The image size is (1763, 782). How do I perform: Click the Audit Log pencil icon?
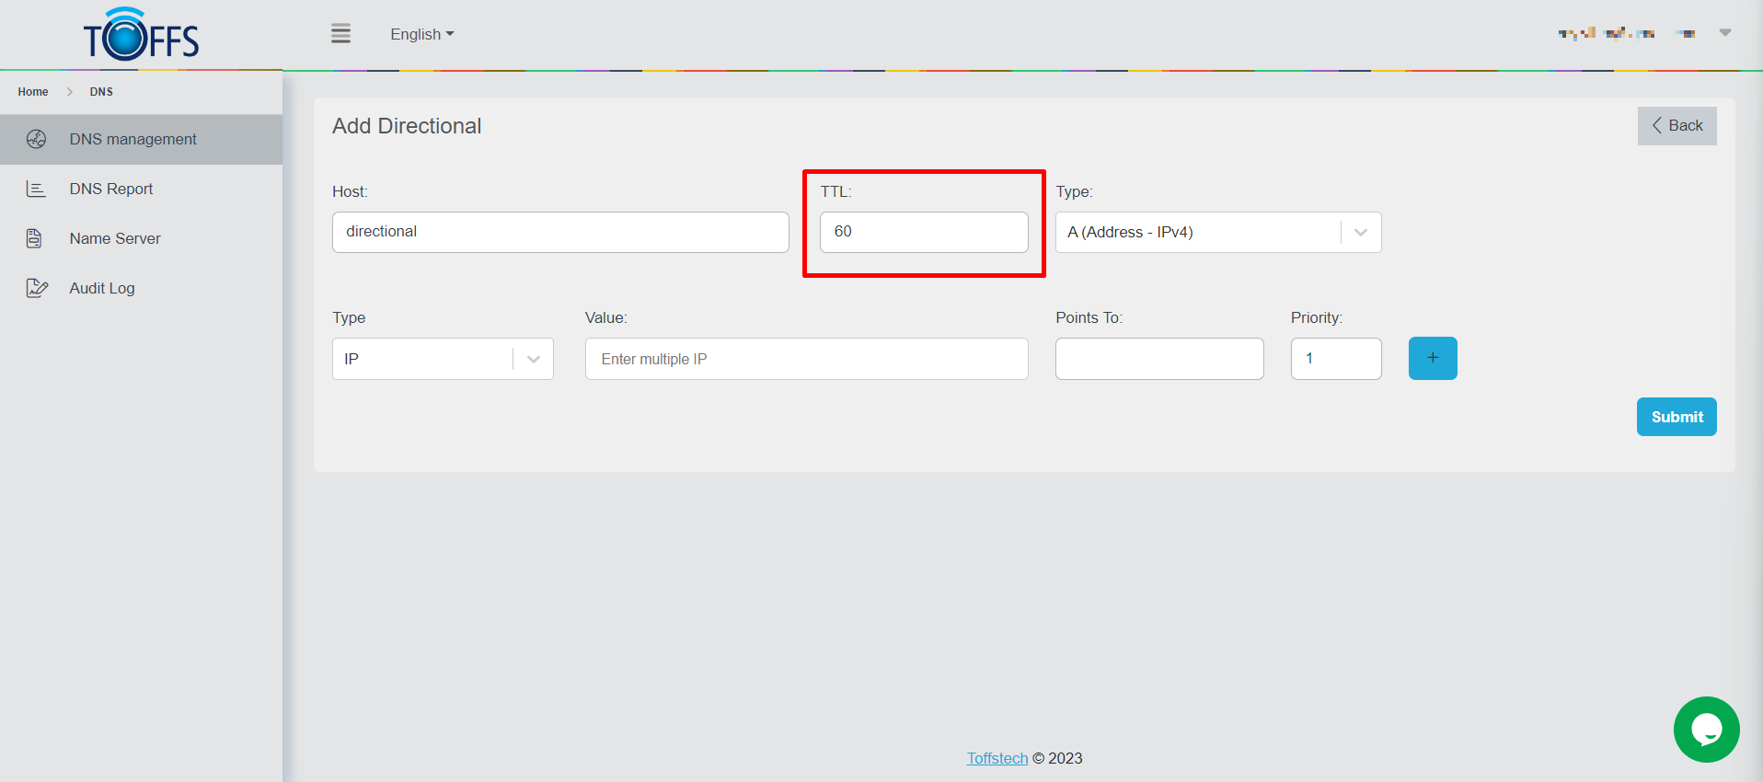point(36,288)
